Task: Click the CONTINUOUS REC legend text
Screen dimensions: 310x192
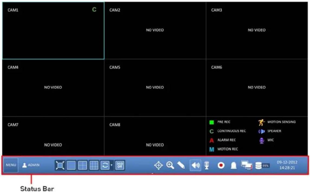Action: (x=231, y=131)
